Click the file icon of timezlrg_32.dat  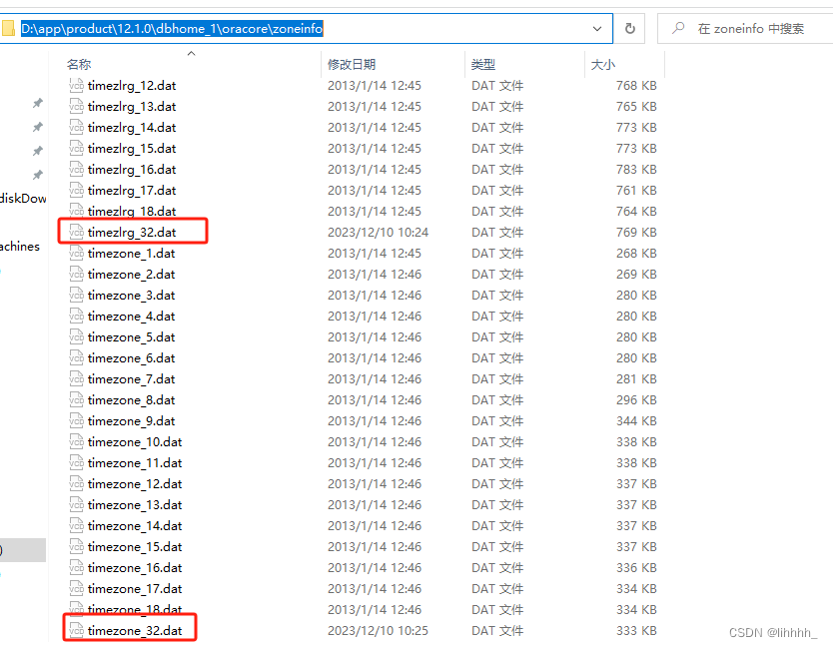click(x=77, y=232)
